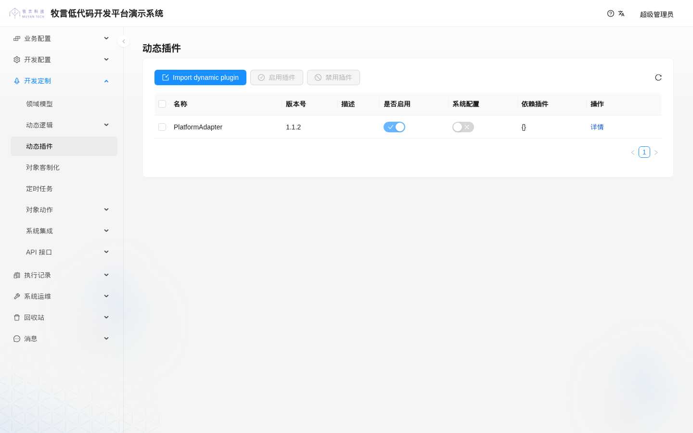Click the language translation icon
Image resolution: width=693 pixels, height=433 pixels.
tap(621, 13)
